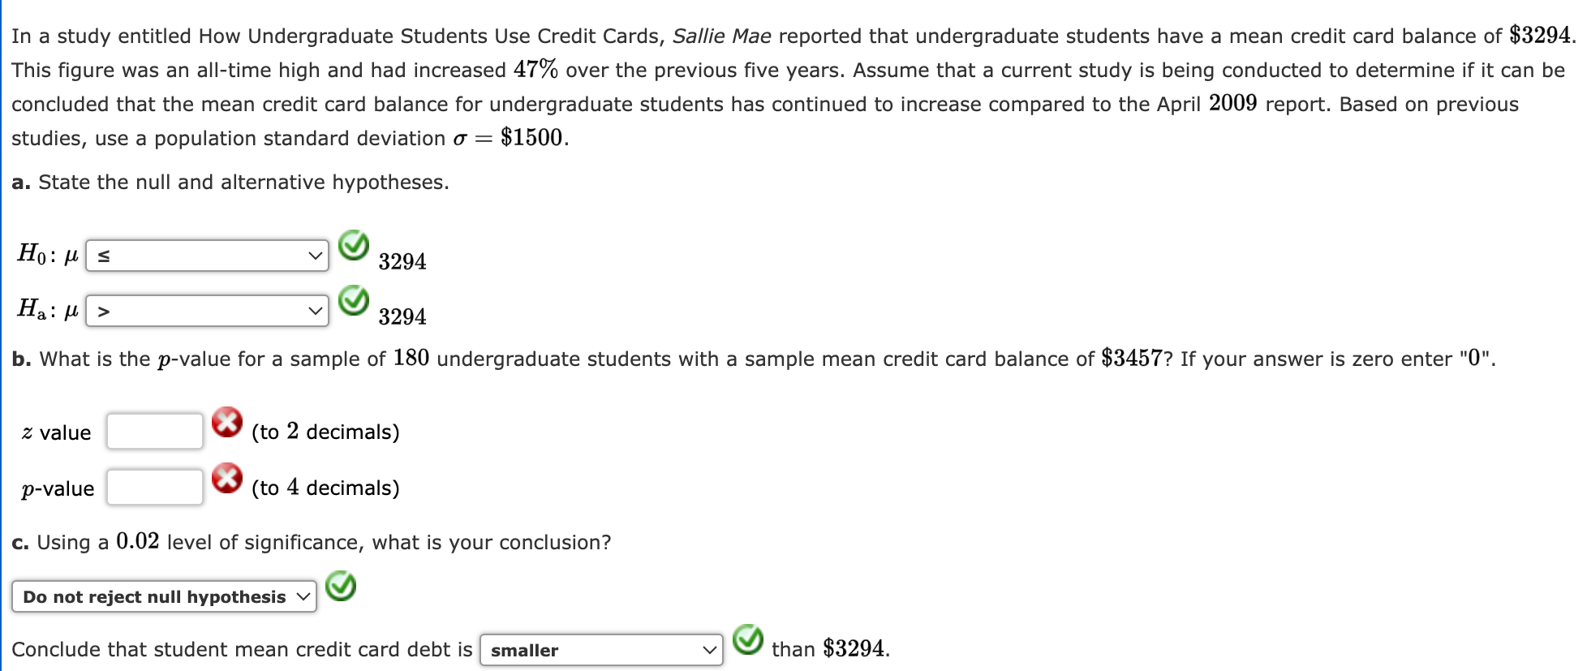Click the bolded question label part b

(21, 359)
